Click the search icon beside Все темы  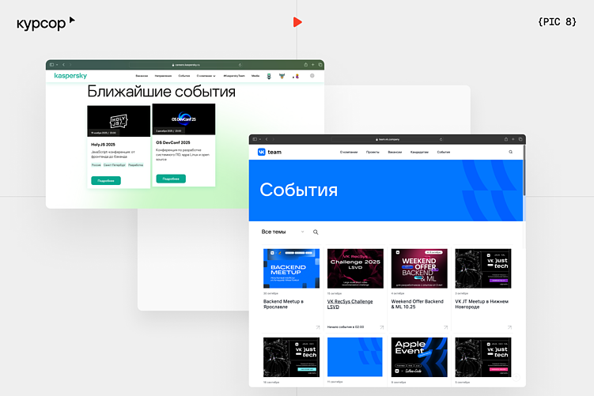[x=316, y=232]
